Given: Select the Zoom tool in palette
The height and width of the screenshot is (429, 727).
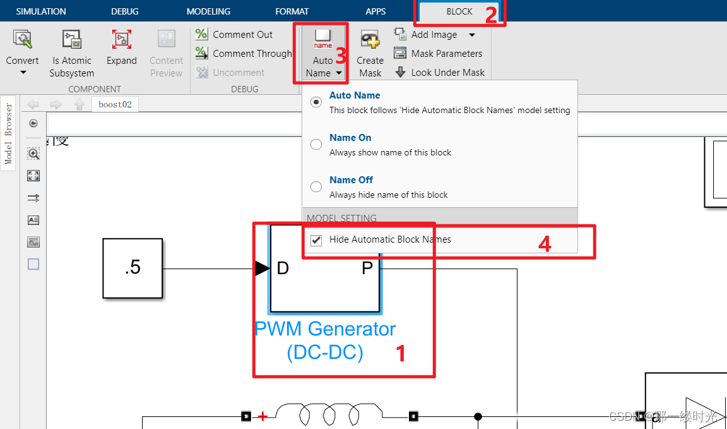Looking at the screenshot, I should (33, 154).
